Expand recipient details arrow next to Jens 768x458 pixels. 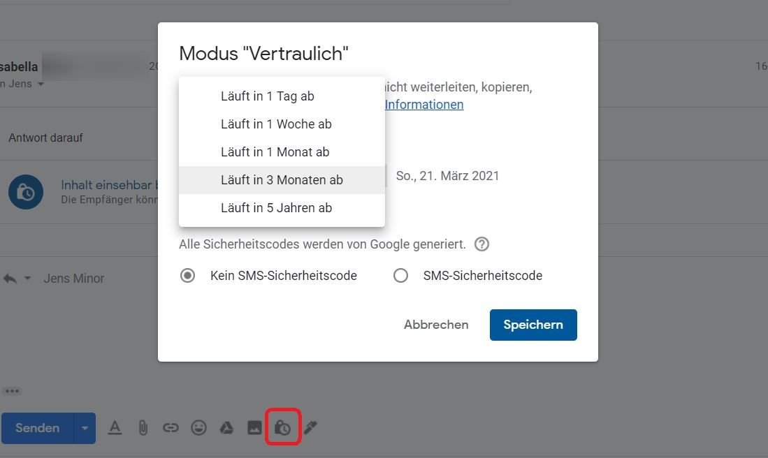point(41,84)
